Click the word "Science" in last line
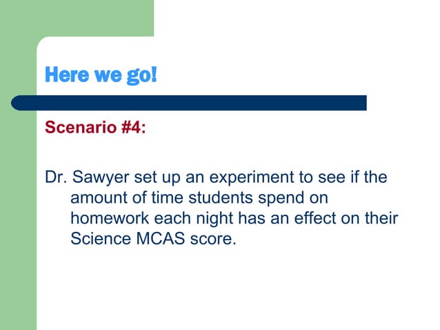 [x=101, y=239]
